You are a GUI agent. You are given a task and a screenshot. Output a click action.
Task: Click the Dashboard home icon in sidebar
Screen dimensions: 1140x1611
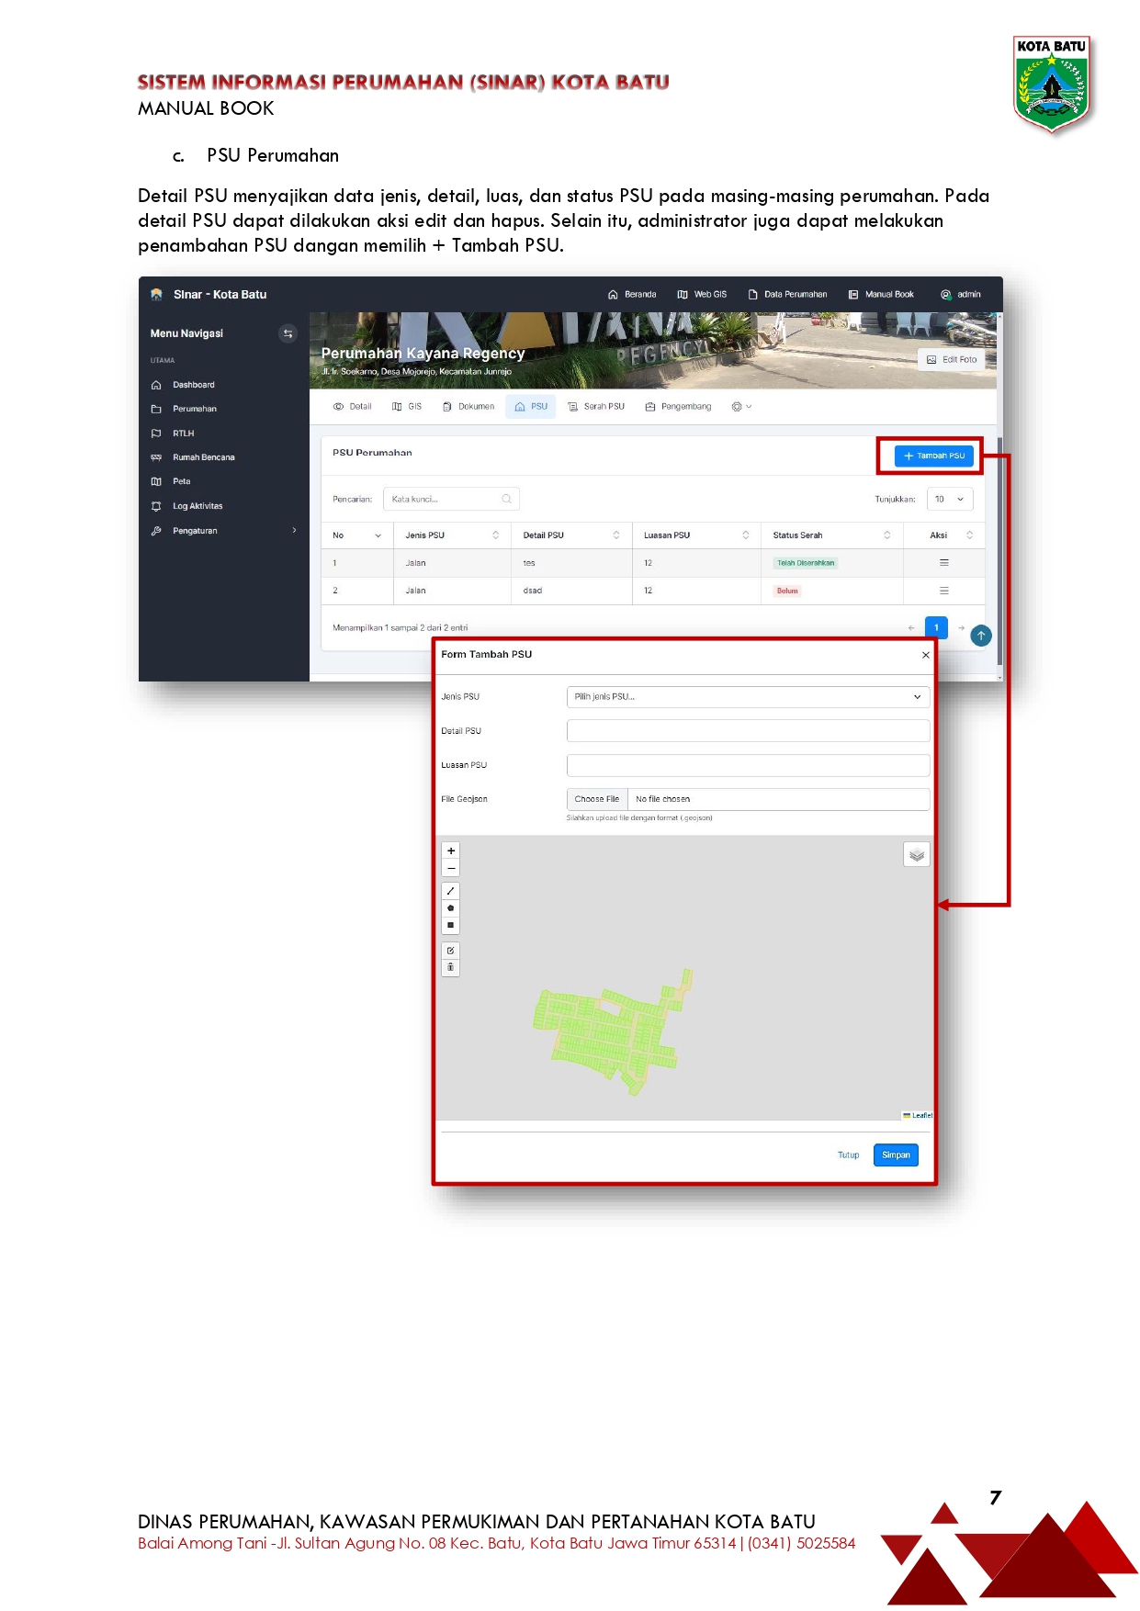(x=156, y=385)
